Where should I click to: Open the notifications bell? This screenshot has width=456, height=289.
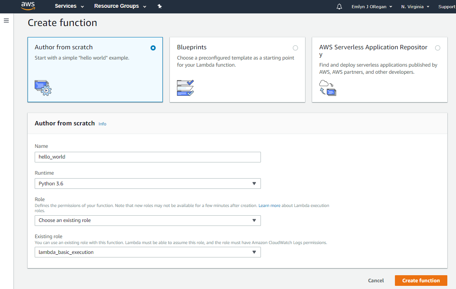click(x=339, y=6)
